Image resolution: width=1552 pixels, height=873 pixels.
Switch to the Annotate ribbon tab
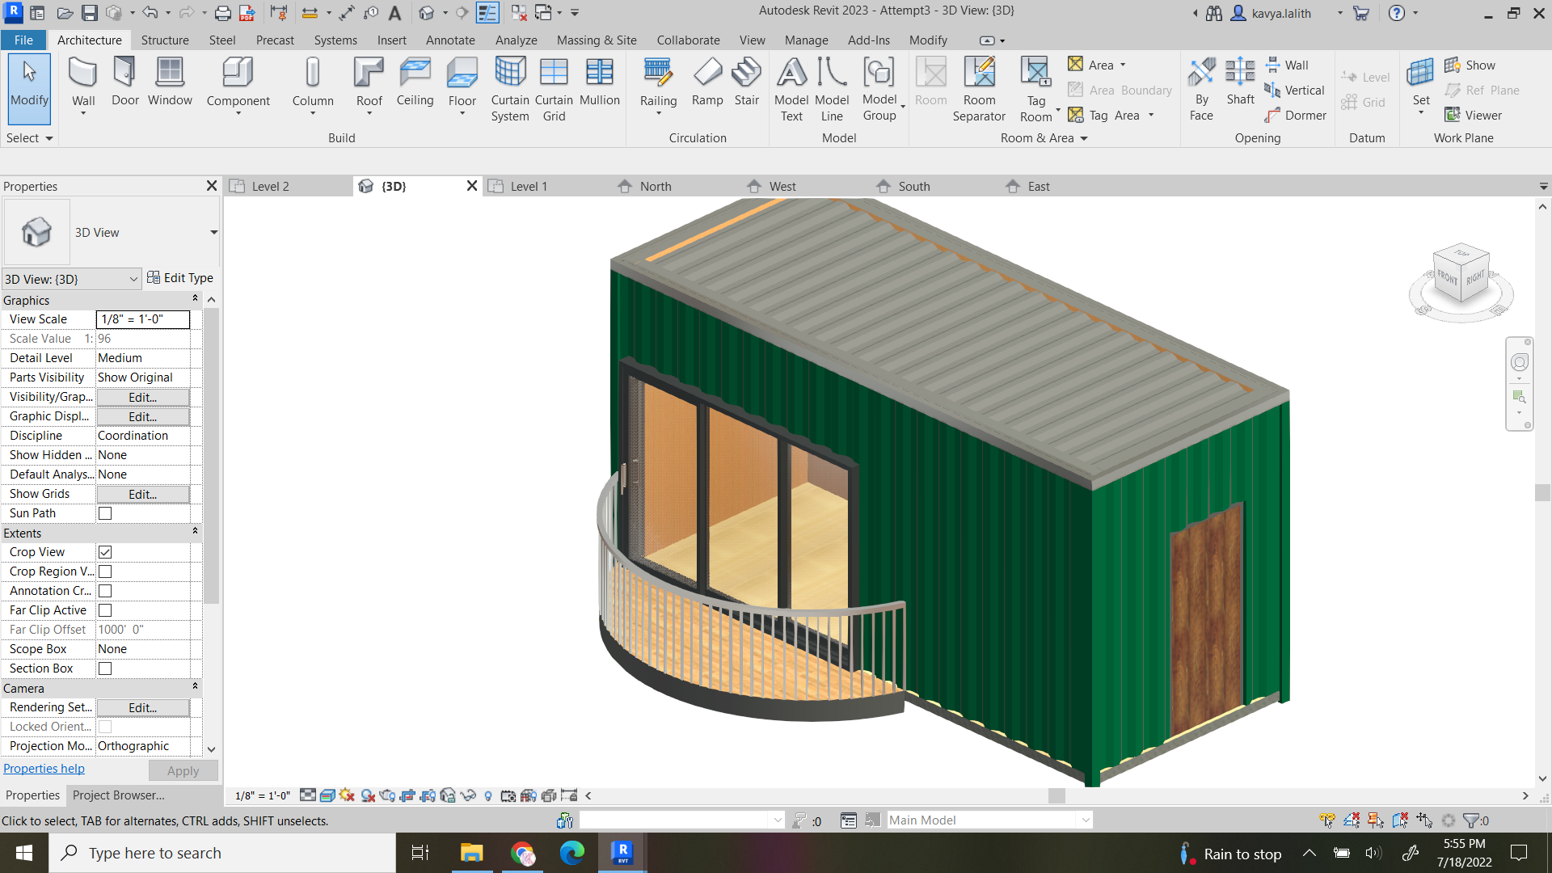pos(450,40)
